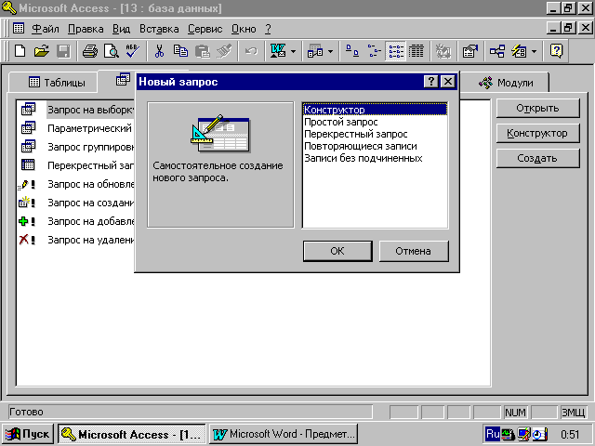595x446 pixels.
Task: Click the Office Links Word icon
Action: [x=278, y=51]
